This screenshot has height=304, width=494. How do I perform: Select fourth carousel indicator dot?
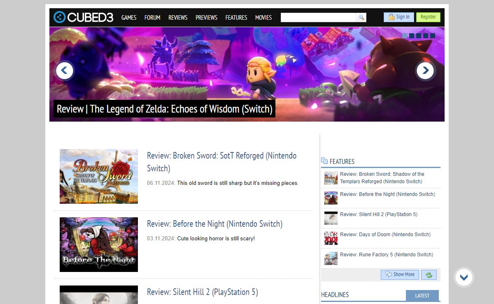click(x=426, y=36)
